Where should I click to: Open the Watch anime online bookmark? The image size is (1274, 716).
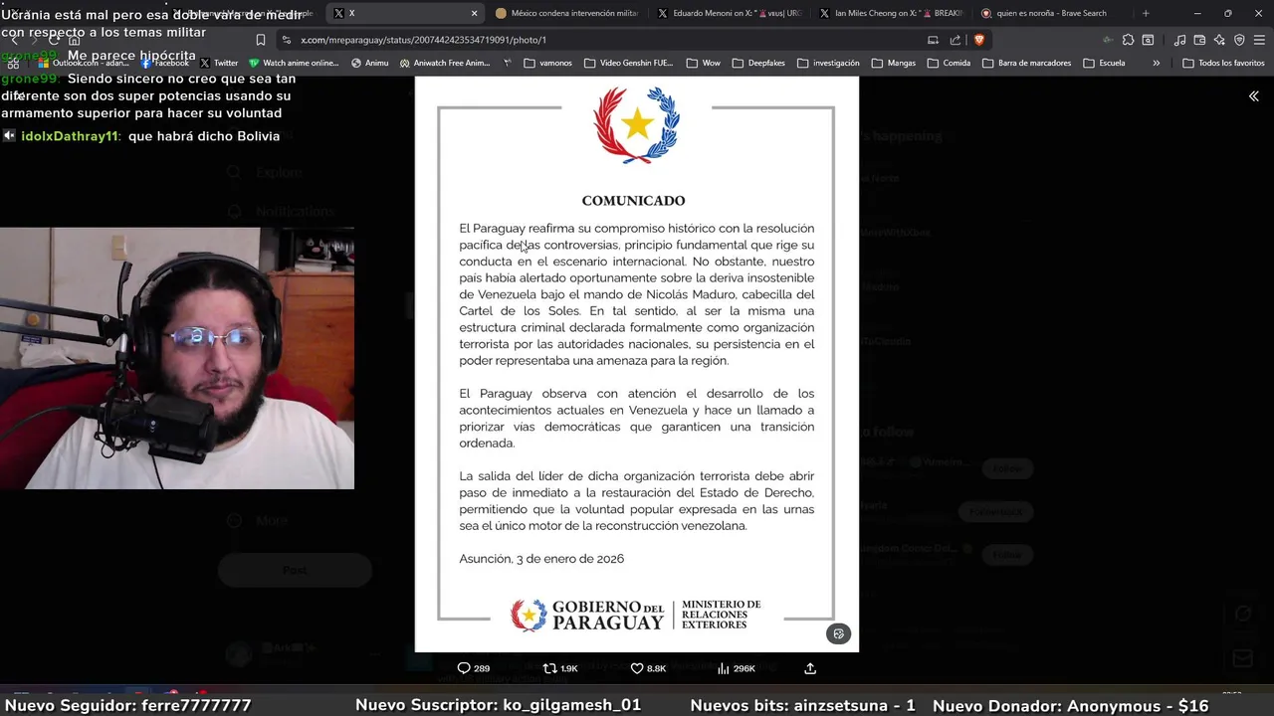coord(294,63)
